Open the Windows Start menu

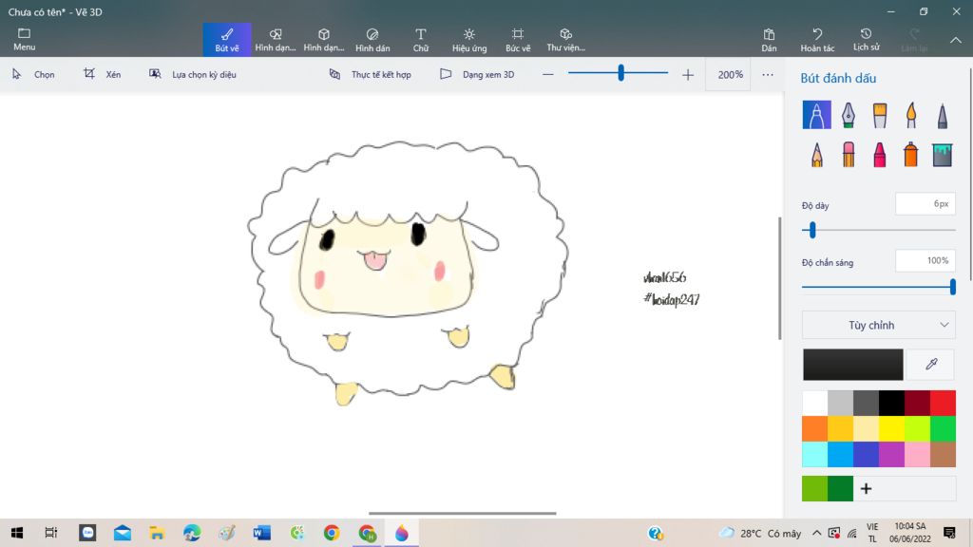17,533
